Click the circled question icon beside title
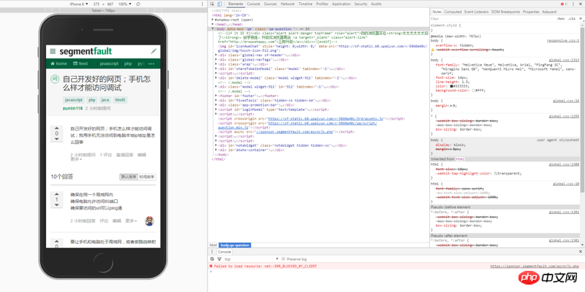This screenshot has width=585, height=292. click(x=55, y=80)
